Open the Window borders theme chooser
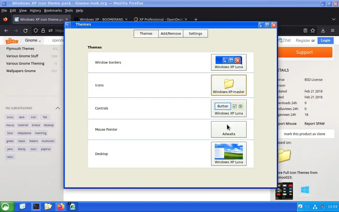339x212 pixels. point(229,62)
